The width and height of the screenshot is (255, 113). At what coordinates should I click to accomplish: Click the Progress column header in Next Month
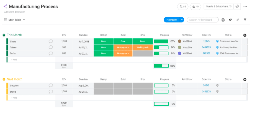click(164, 79)
